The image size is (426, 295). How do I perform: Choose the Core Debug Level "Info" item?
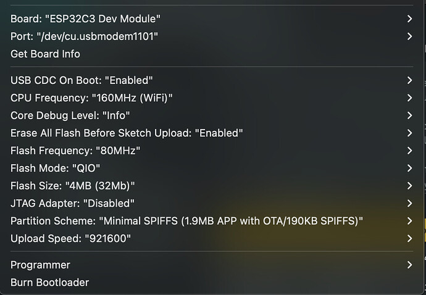(70, 115)
